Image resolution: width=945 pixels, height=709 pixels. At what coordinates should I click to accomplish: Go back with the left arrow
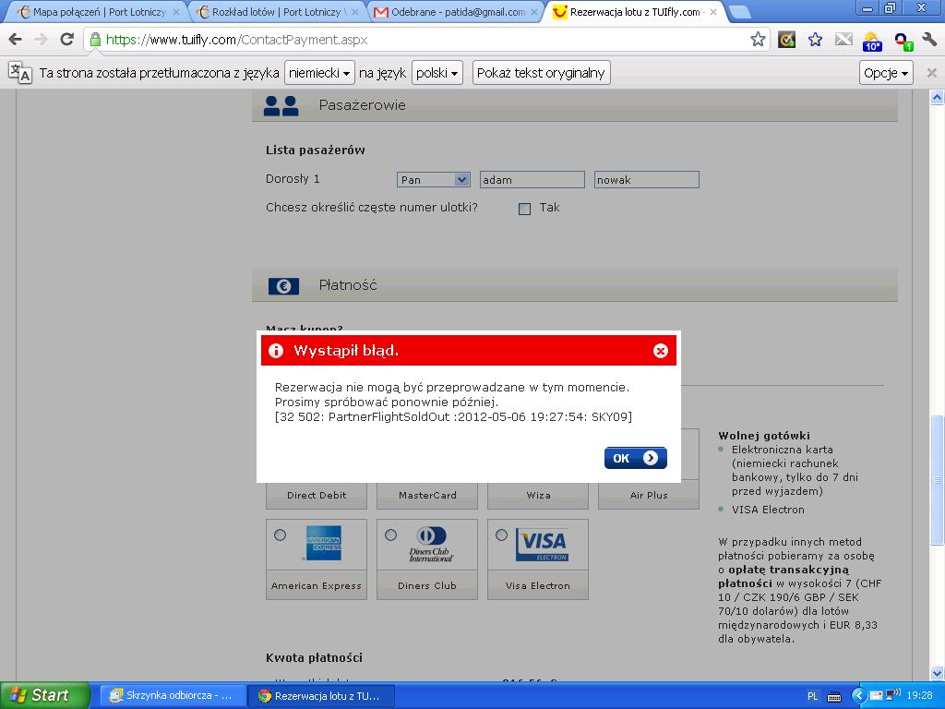point(16,40)
